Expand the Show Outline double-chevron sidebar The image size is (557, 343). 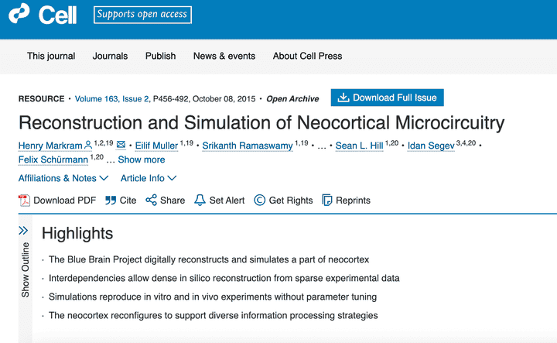click(x=23, y=231)
